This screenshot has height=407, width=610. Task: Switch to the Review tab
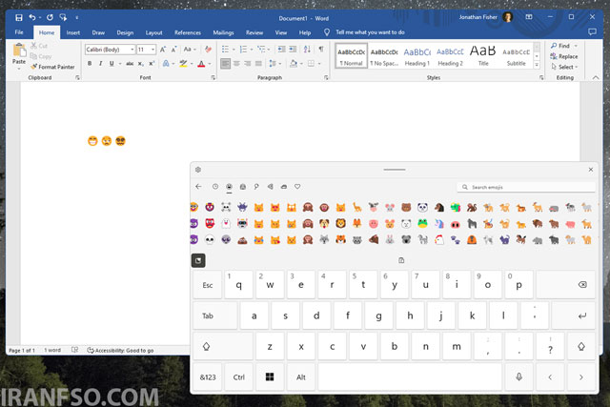(254, 32)
